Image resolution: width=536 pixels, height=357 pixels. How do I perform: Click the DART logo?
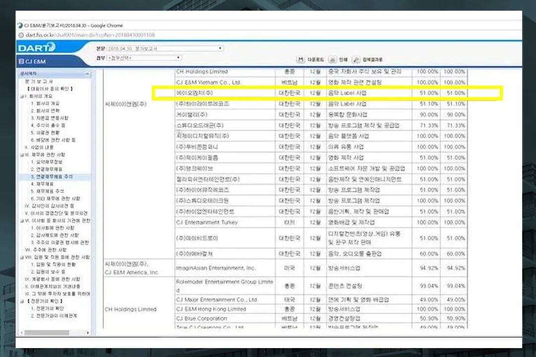click(x=37, y=47)
